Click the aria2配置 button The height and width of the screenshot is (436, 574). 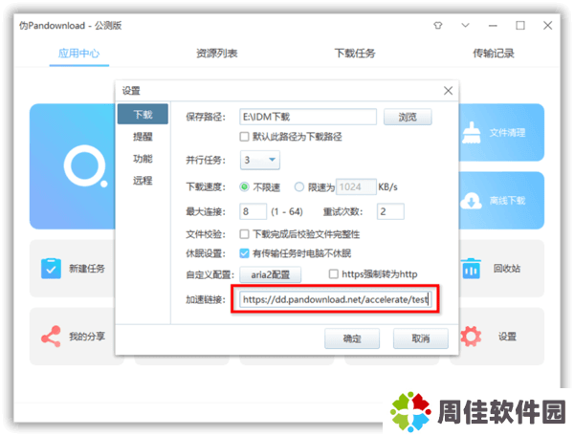(x=270, y=274)
